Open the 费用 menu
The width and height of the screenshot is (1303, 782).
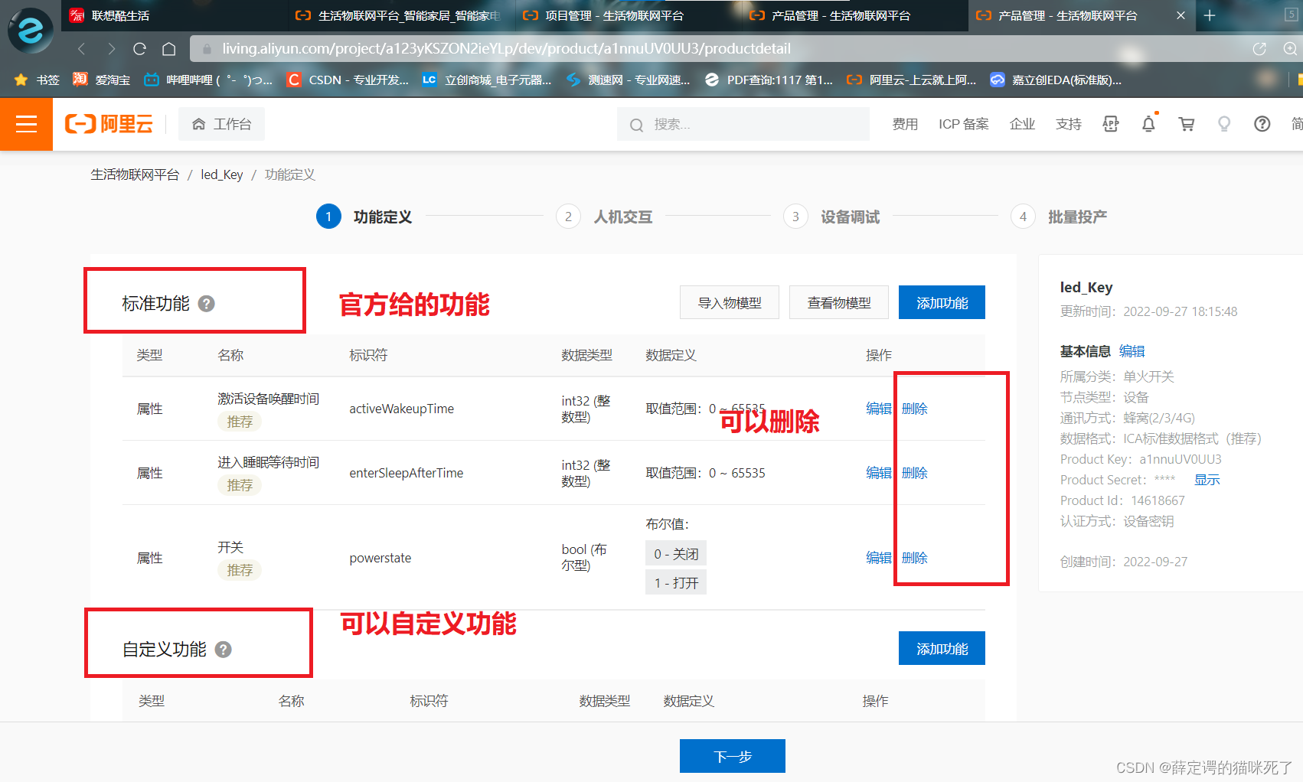905,124
